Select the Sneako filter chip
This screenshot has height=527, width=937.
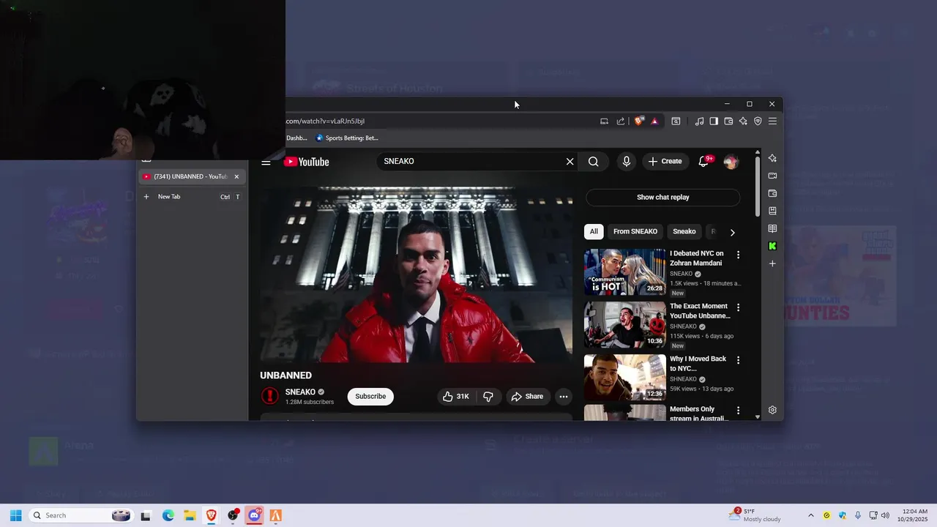click(684, 231)
